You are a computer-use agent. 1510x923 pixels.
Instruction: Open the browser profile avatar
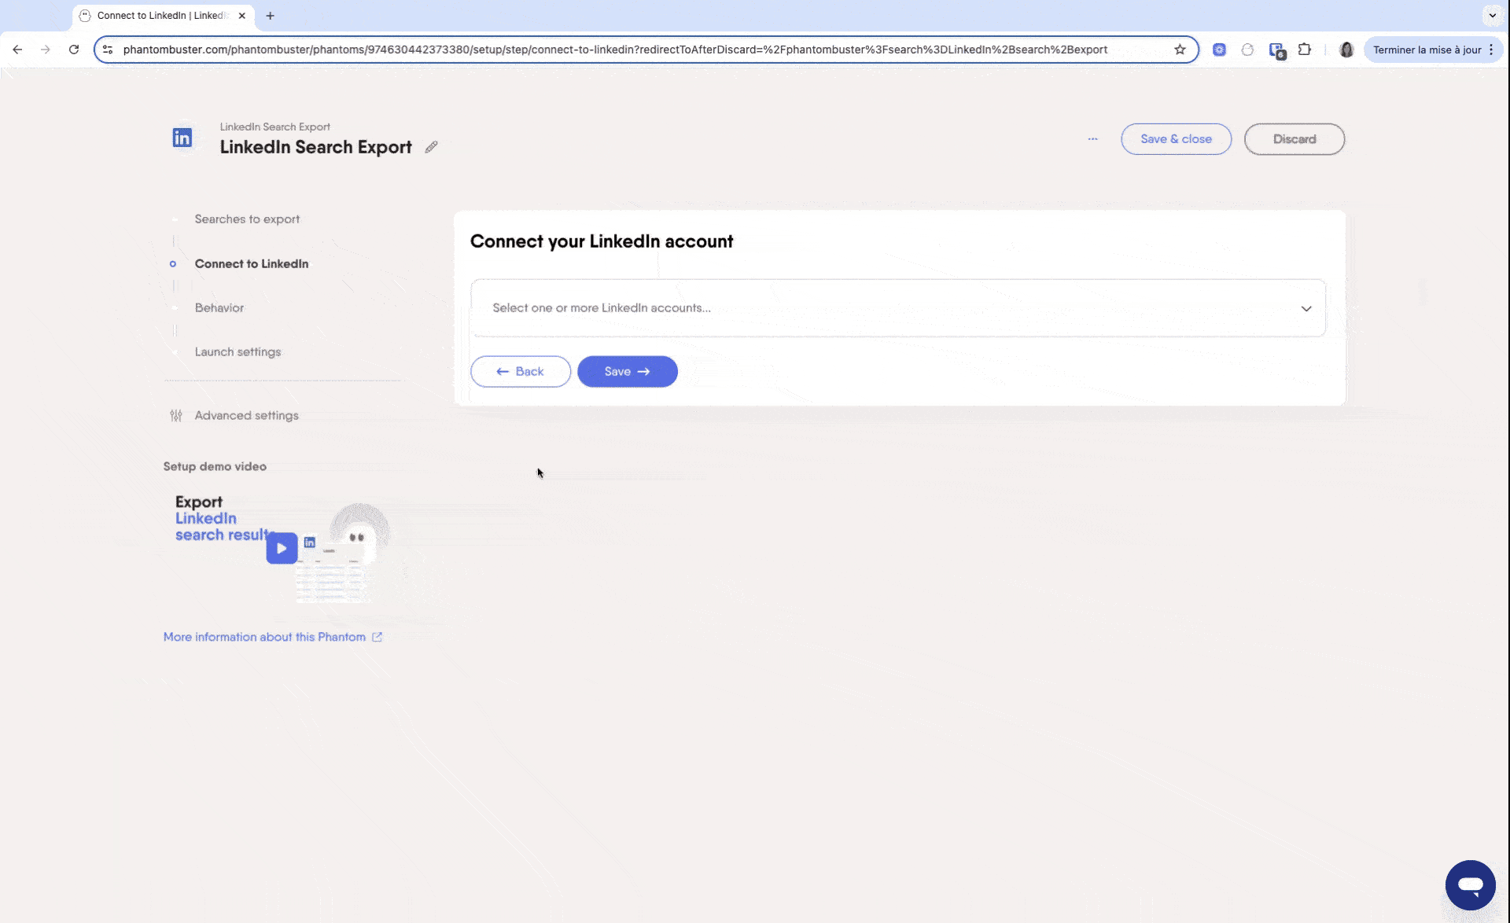(1346, 50)
